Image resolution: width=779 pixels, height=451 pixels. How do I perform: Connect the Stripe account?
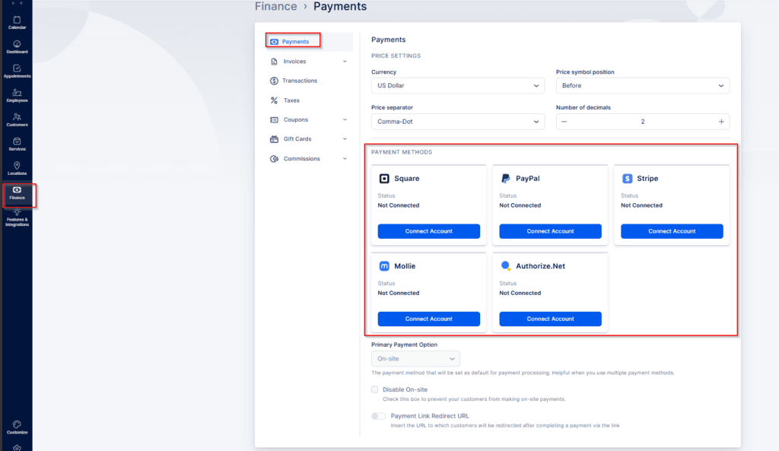pyautogui.click(x=672, y=231)
